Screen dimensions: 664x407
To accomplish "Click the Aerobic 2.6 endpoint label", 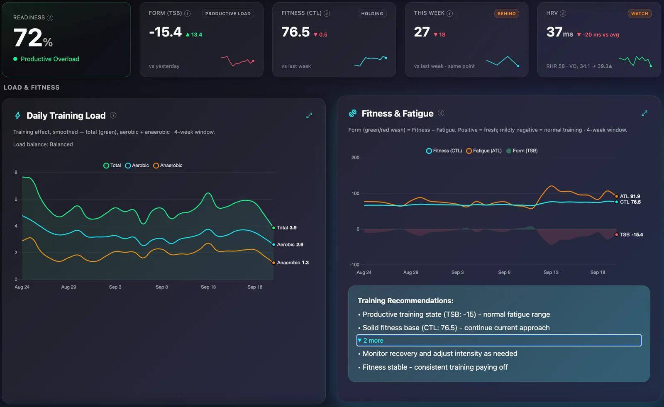I will (290, 245).
